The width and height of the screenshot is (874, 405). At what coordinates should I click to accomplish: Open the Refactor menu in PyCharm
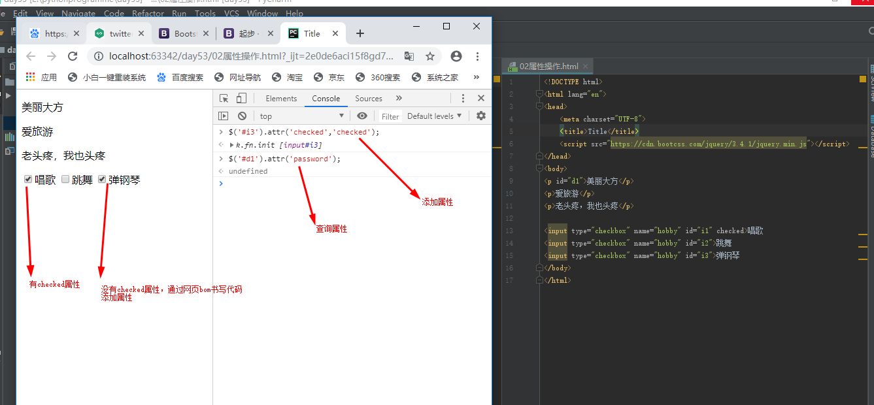[148, 13]
